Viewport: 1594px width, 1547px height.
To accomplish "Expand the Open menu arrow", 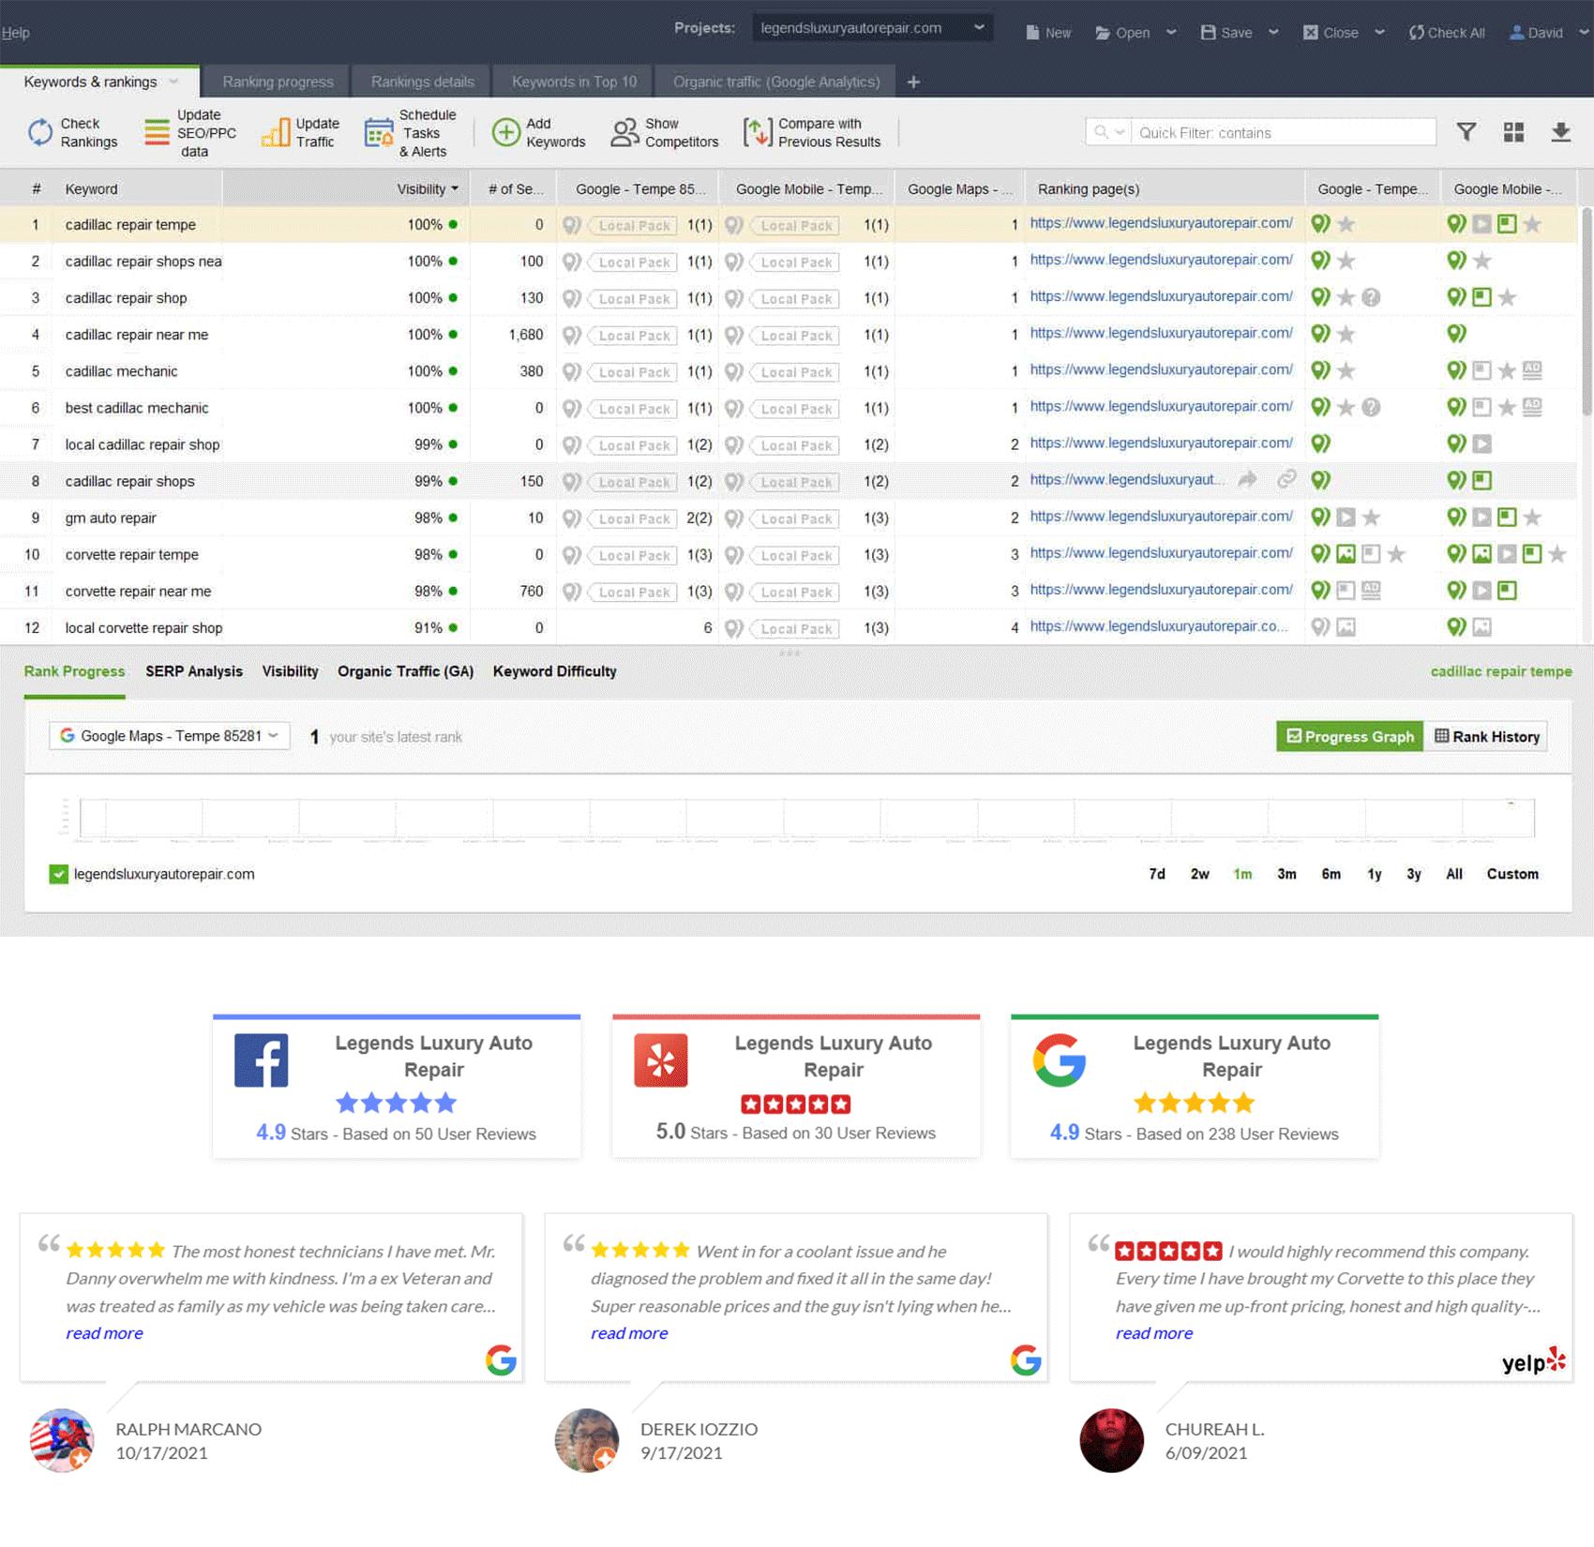I will click(x=1171, y=33).
